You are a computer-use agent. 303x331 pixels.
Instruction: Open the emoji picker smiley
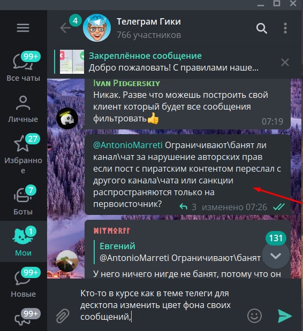[254, 316]
